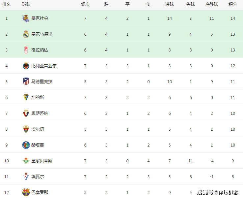This screenshot has width=243, height=198.
Task: Click the Osasuna team badge
Action: (x=26, y=113)
